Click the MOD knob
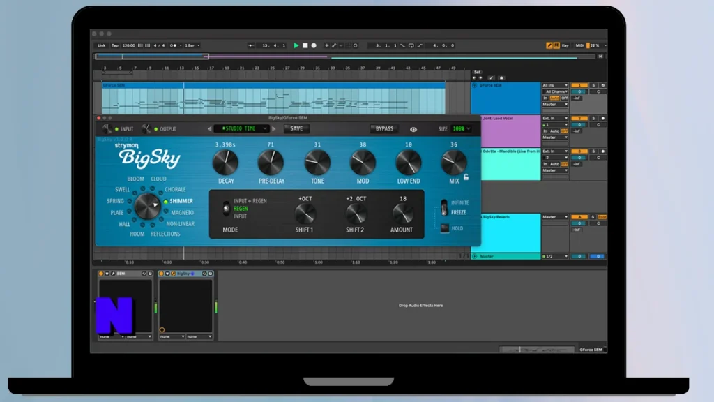Image resolution: width=714 pixels, height=402 pixels. coord(363,162)
